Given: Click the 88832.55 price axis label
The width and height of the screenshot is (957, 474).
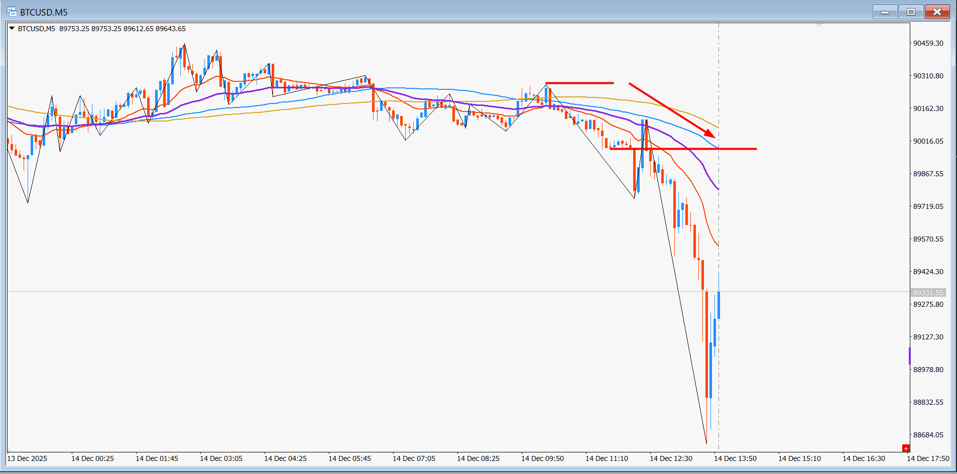Looking at the screenshot, I should point(928,402).
